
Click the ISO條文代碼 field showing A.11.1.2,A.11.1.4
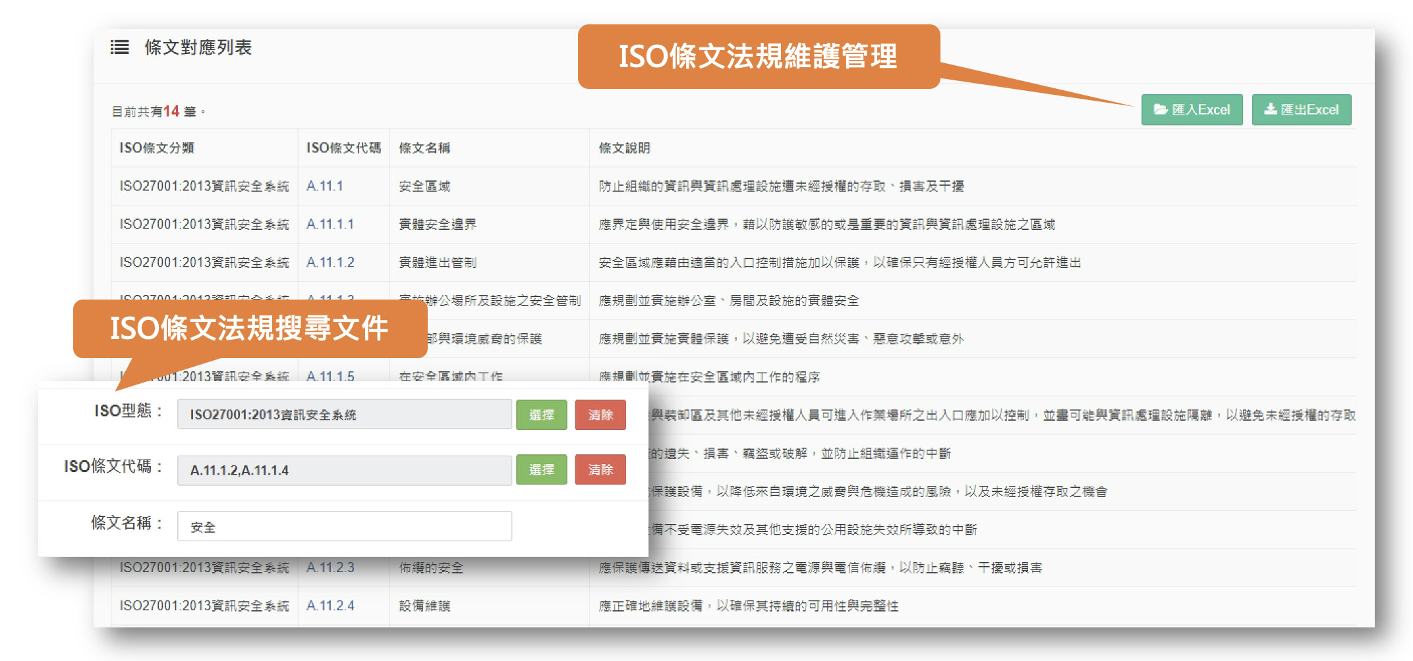point(344,470)
